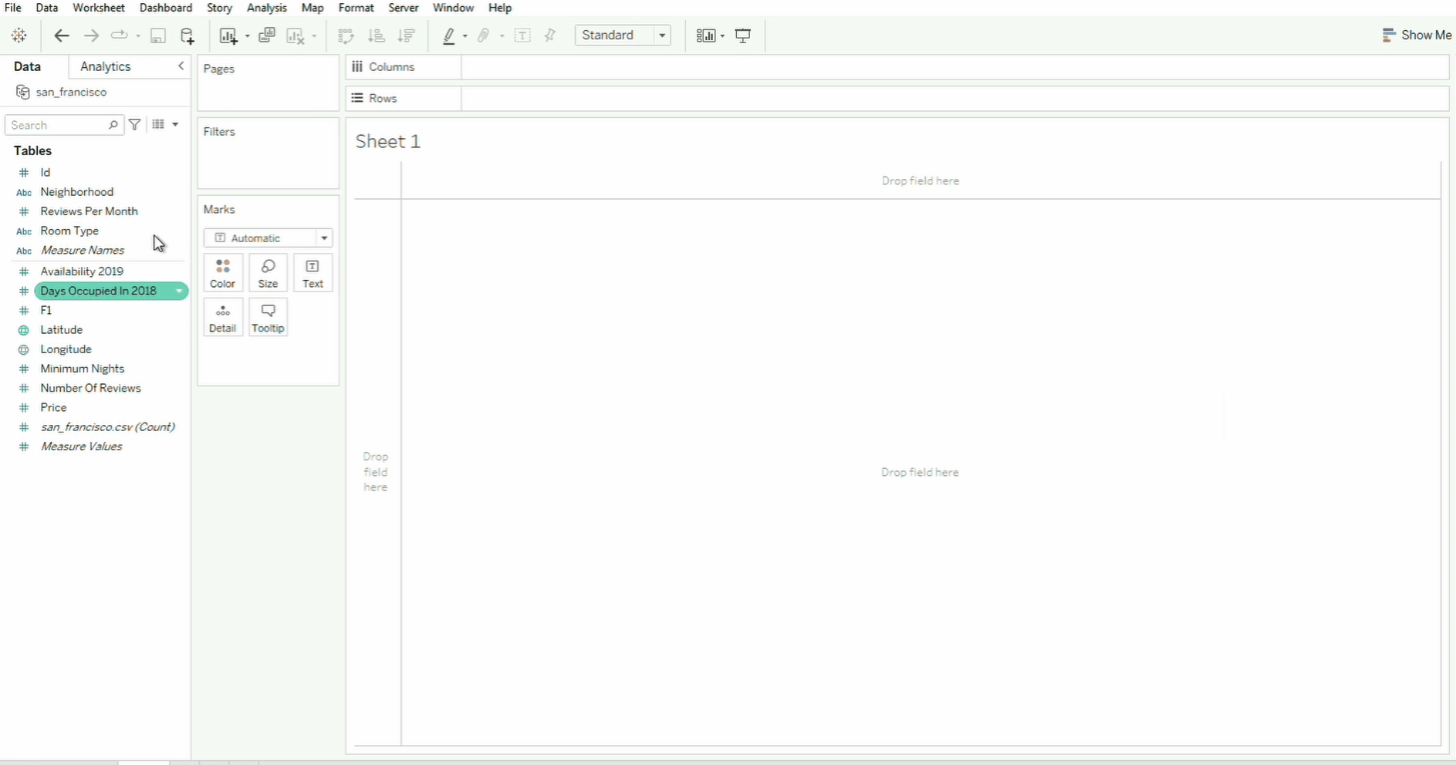This screenshot has height=765, width=1456.
Task: Open the Server menu
Action: click(x=404, y=8)
